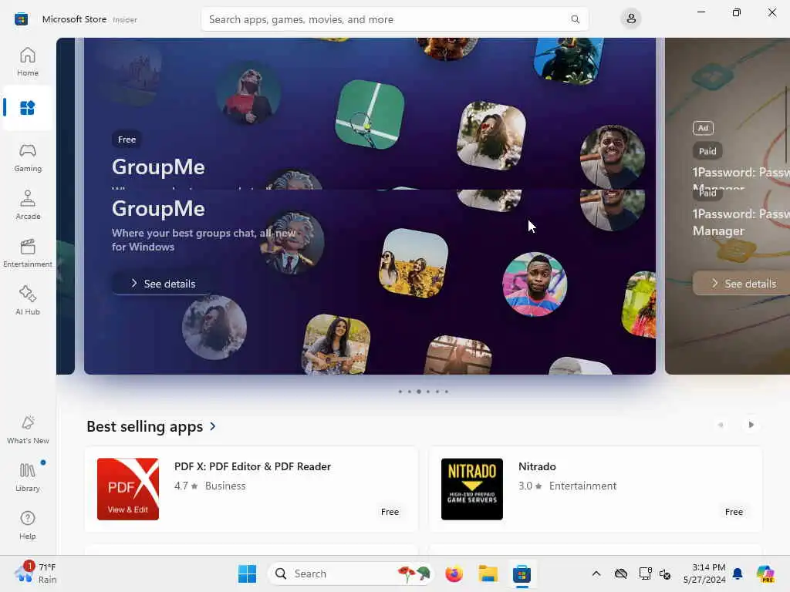Open What's New in sidebar

[x=28, y=430]
